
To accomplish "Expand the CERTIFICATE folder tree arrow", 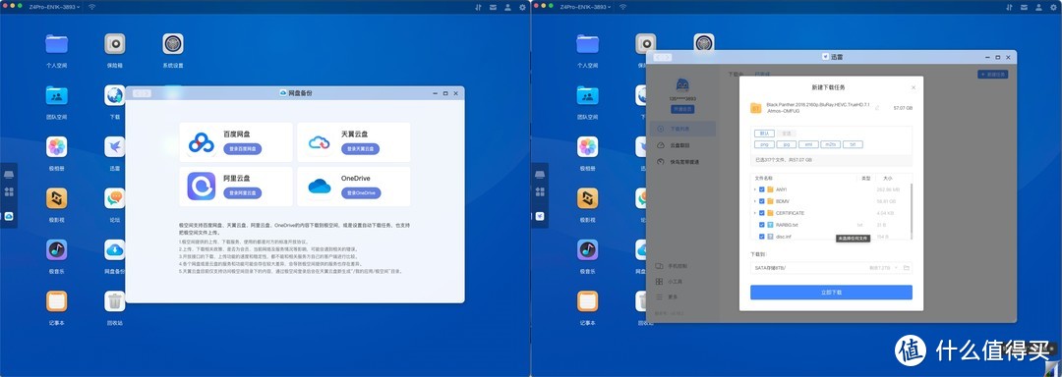I will pyautogui.click(x=754, y=213).
